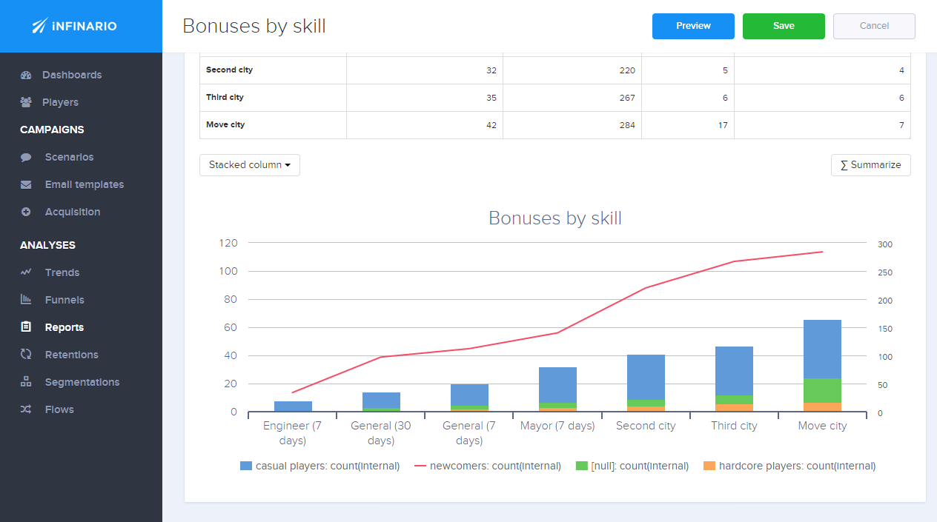Click the Summarize button
This screenshot has width=937, height=522.
click(x=870, y=165)
